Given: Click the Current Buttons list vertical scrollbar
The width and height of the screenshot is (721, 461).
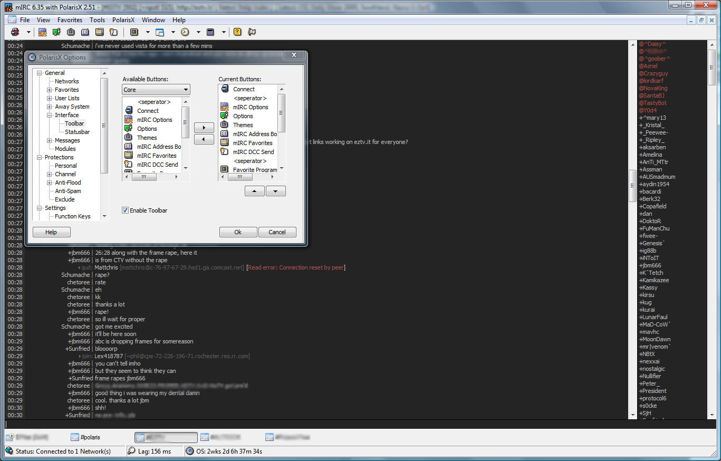Looking at the screenshot, I should 282,129.
